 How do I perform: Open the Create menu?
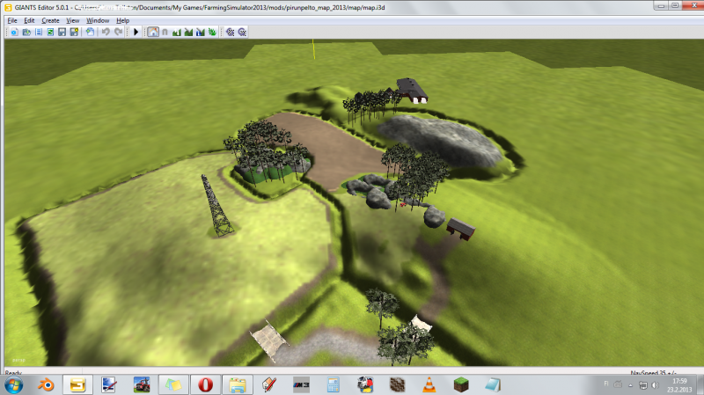pos(50,20)
